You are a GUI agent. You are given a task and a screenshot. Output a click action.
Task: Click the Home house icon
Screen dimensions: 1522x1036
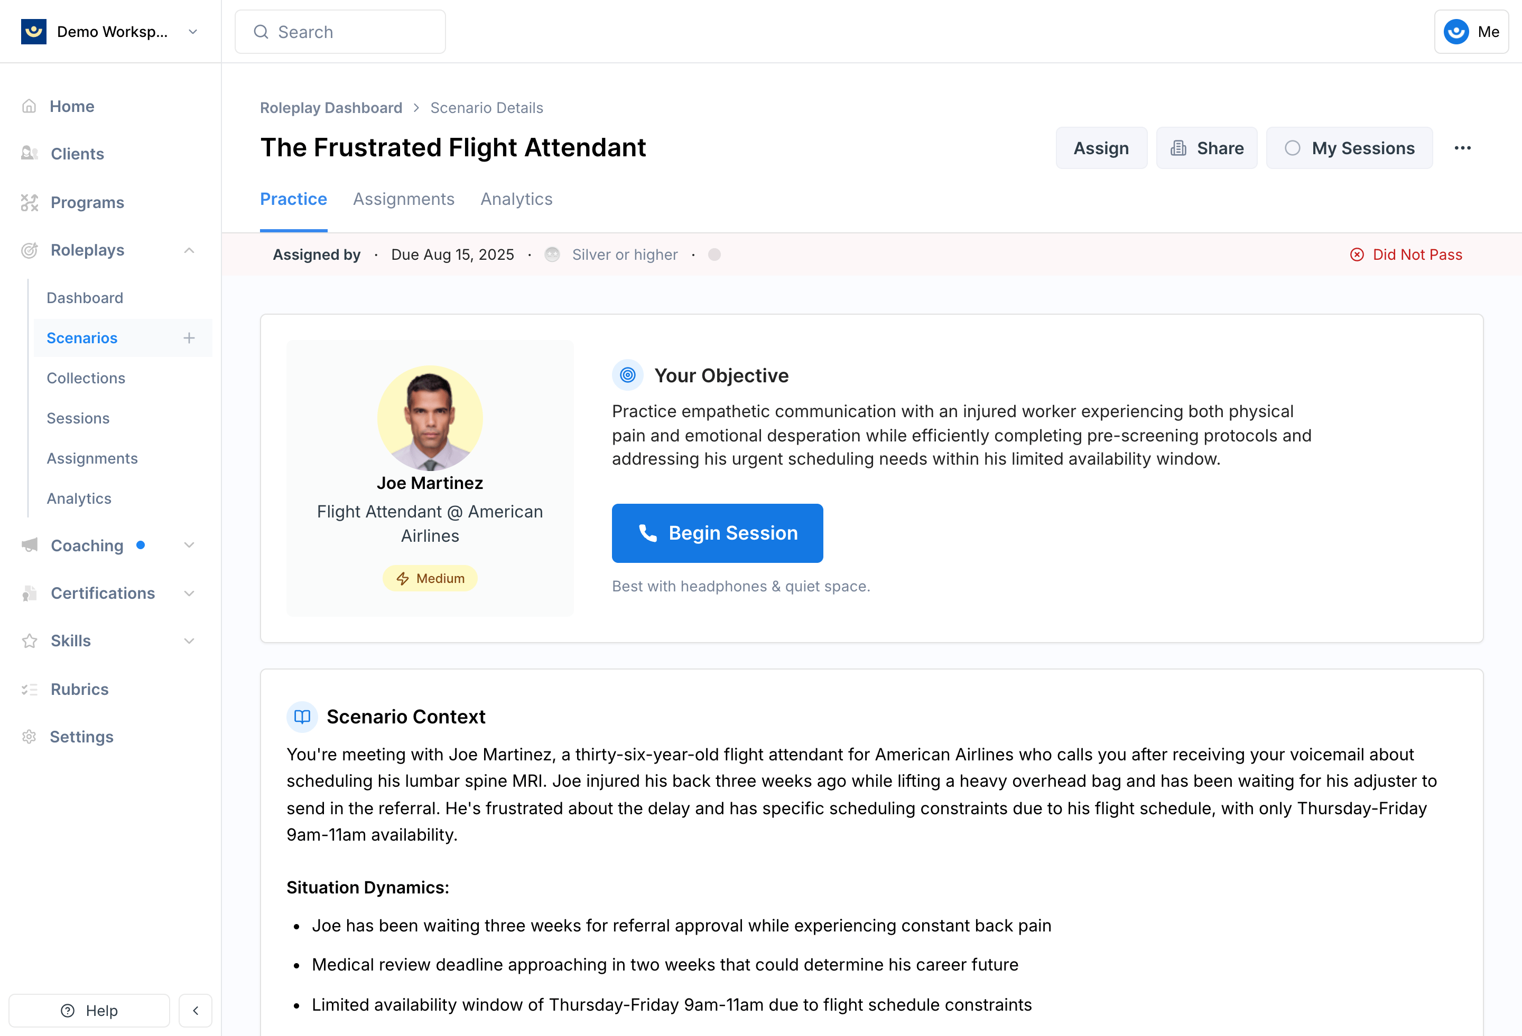tap(29, 106)
